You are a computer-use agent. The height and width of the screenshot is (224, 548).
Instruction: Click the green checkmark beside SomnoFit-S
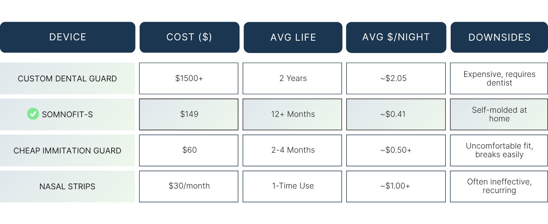[x=33, y=114]
